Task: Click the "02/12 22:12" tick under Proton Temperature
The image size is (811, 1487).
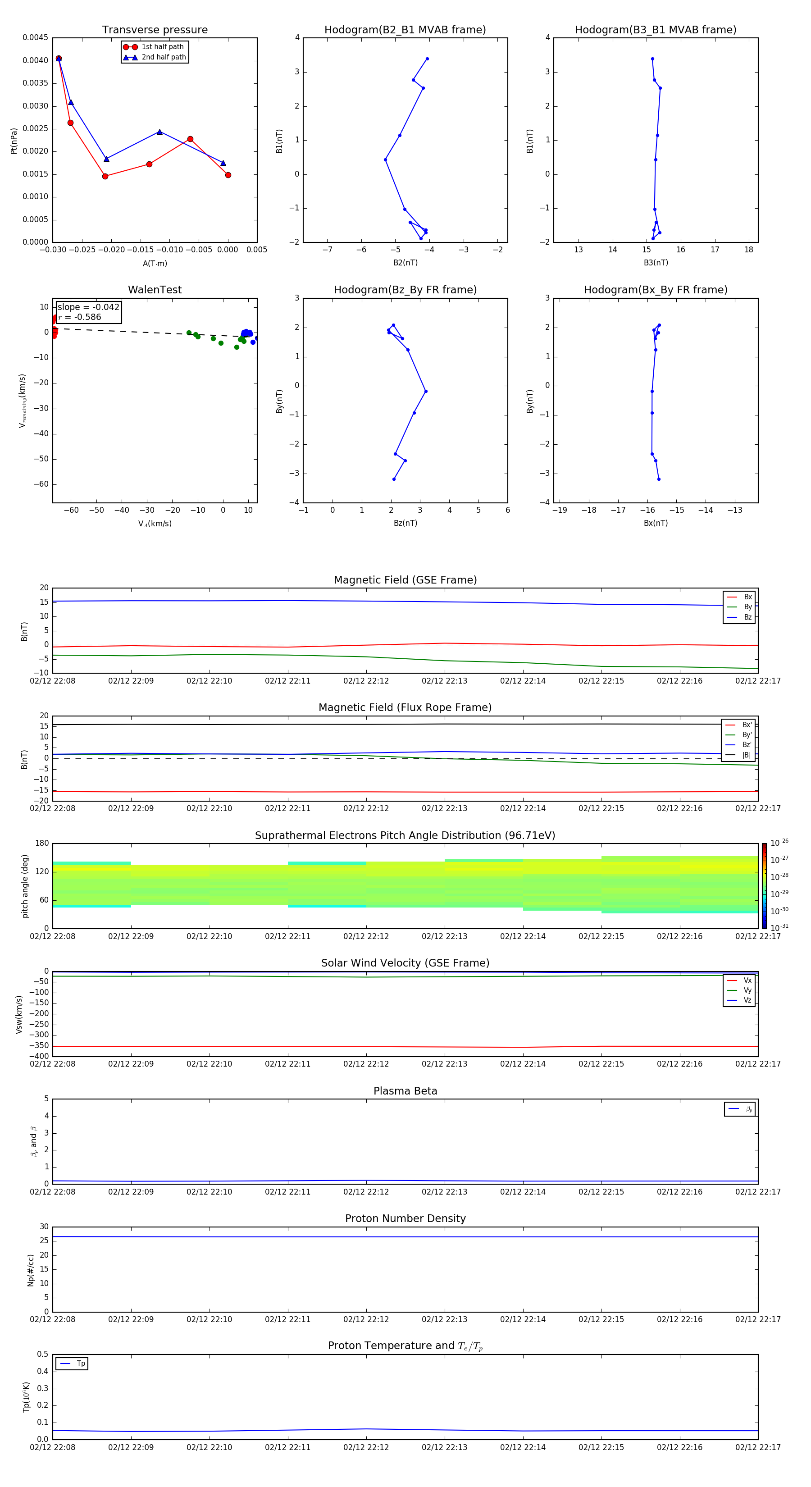Action: (366, 1447)
